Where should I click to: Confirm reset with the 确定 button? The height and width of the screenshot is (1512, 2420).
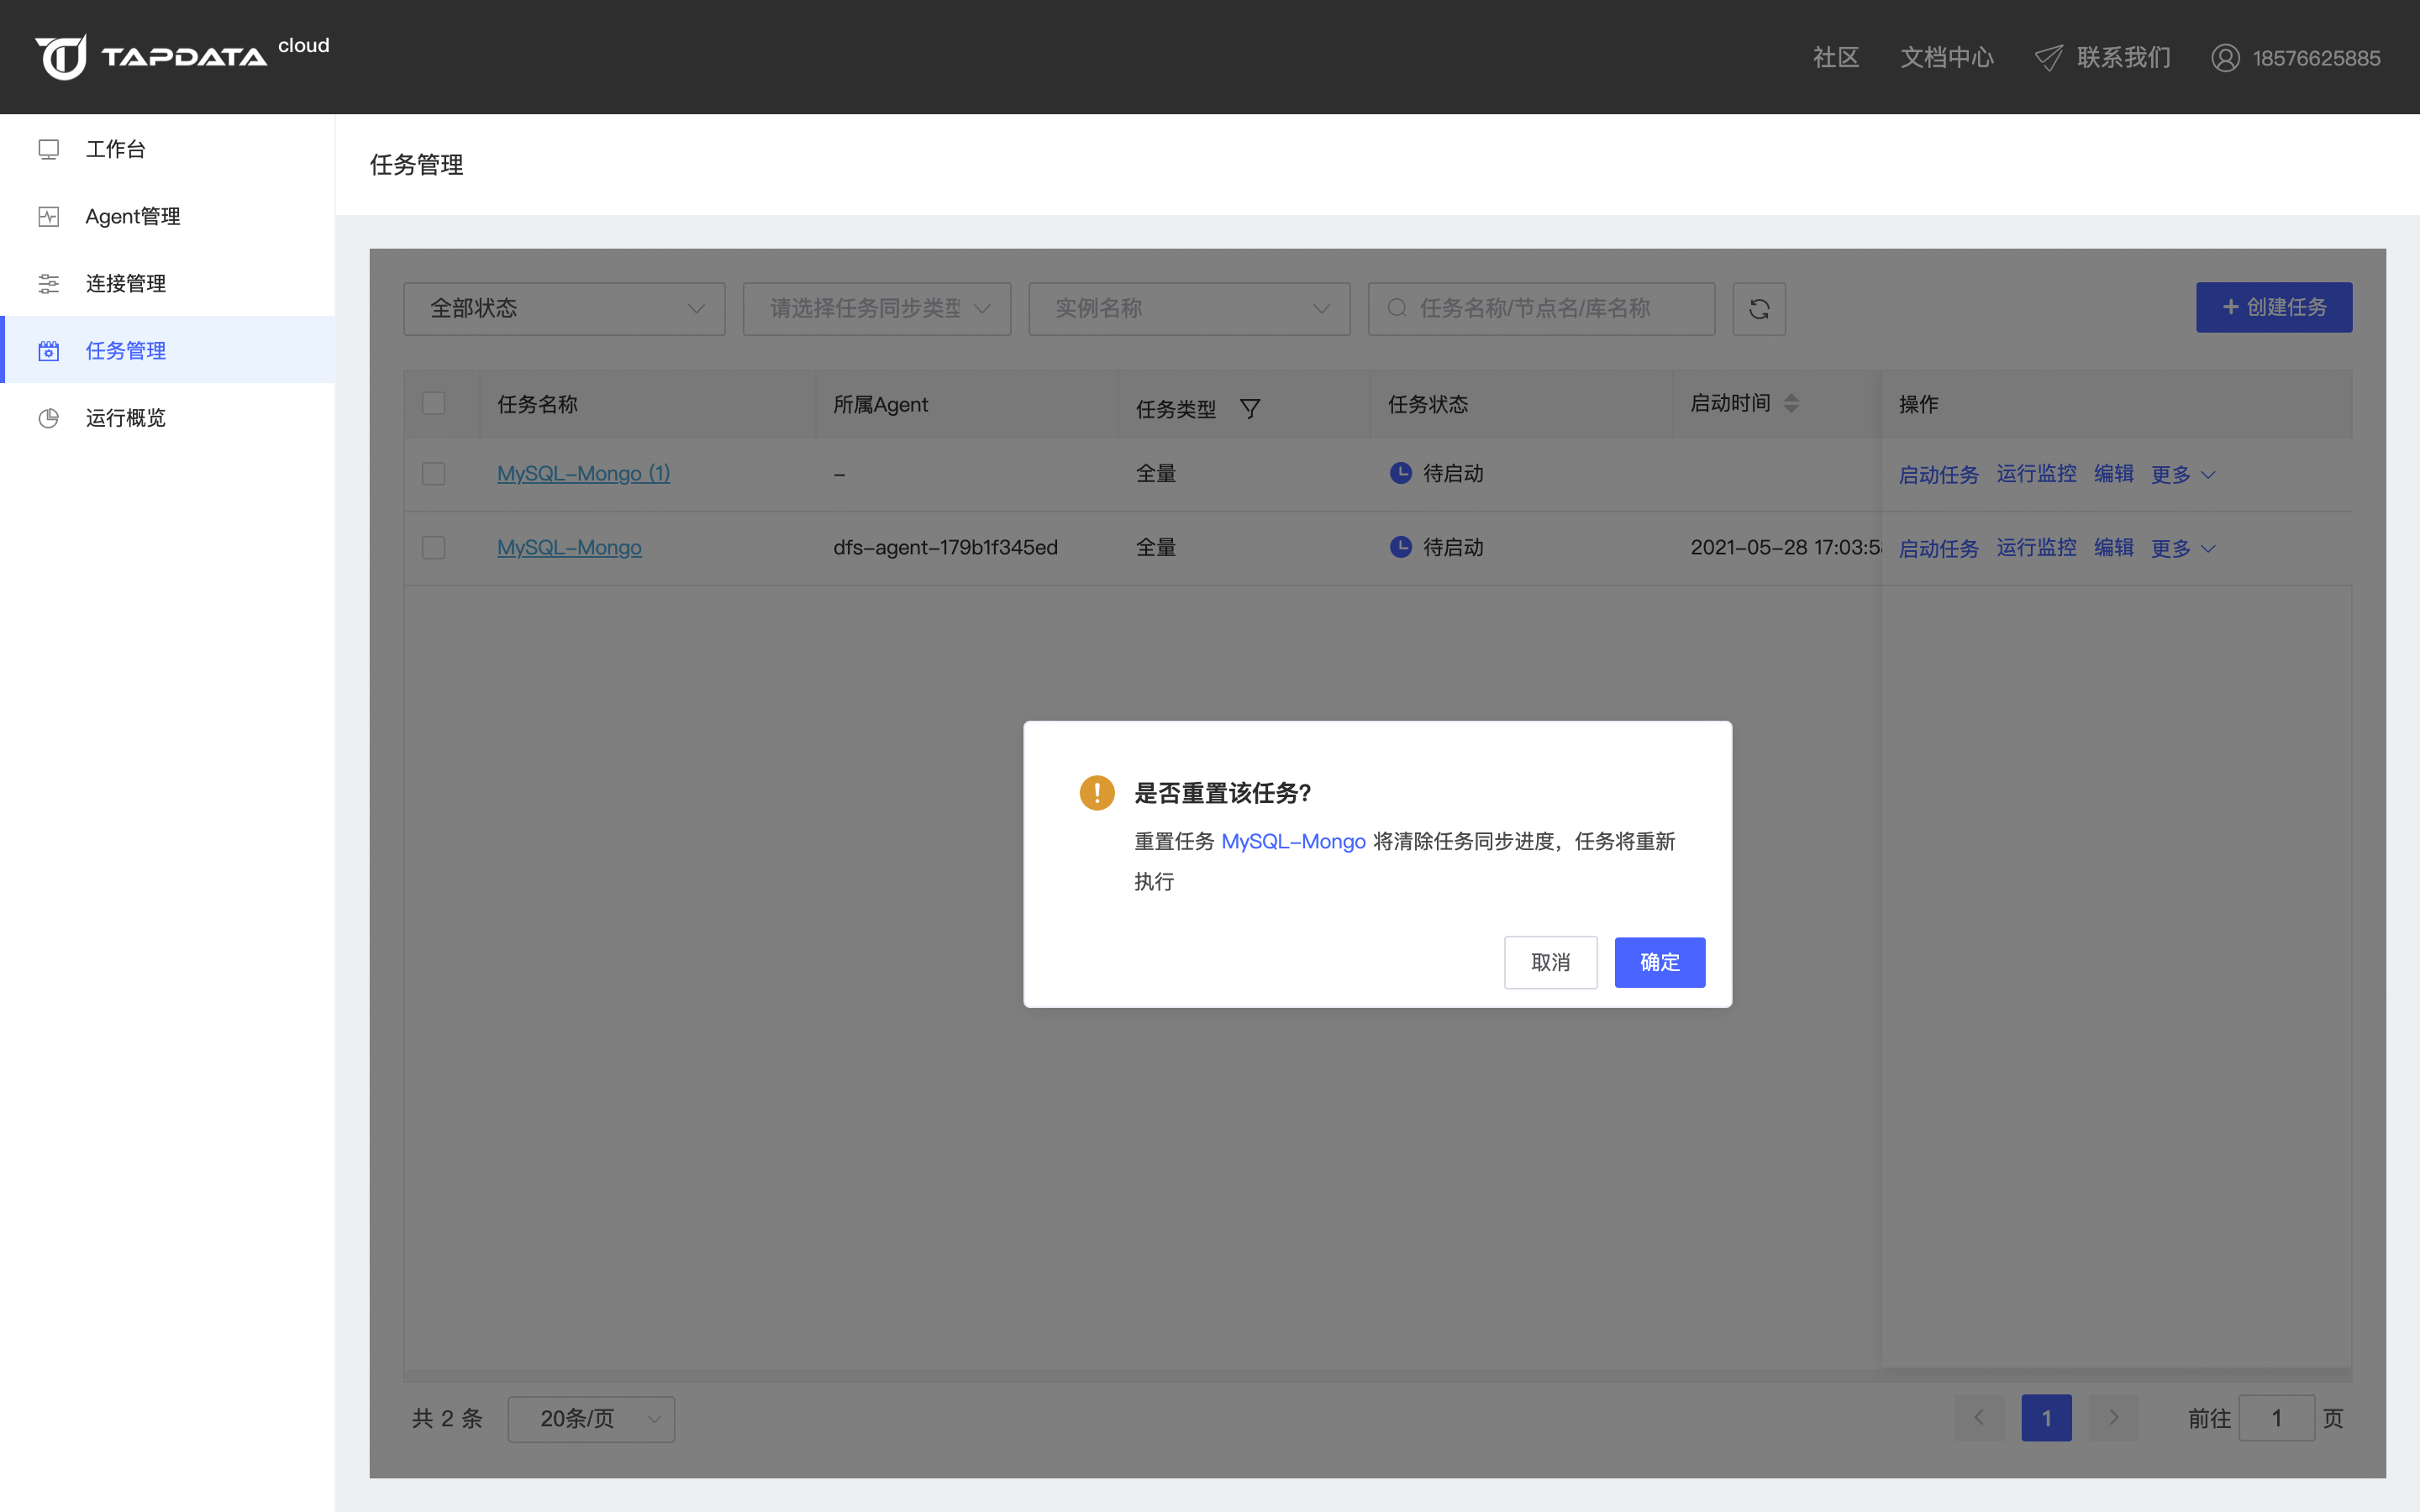tap(1659, 962)
